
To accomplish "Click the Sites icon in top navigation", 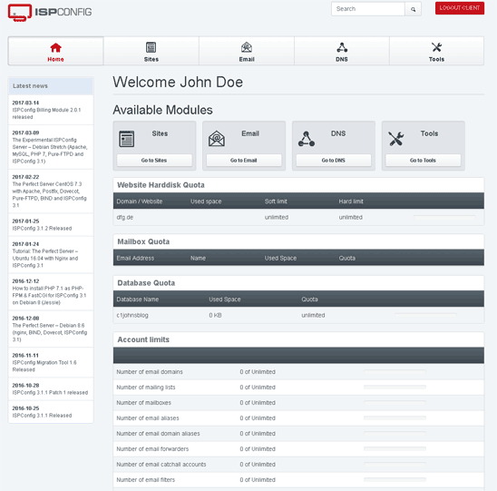I will click(x=151, y=47).
